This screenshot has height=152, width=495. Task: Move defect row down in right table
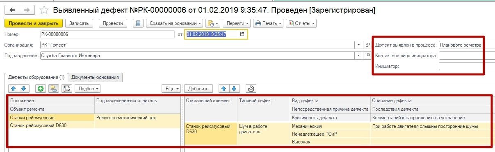[234, 88]
